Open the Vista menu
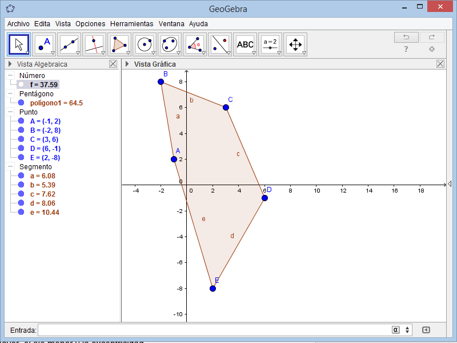The height and width of the screenshot is (343, 457). (63, 24)
